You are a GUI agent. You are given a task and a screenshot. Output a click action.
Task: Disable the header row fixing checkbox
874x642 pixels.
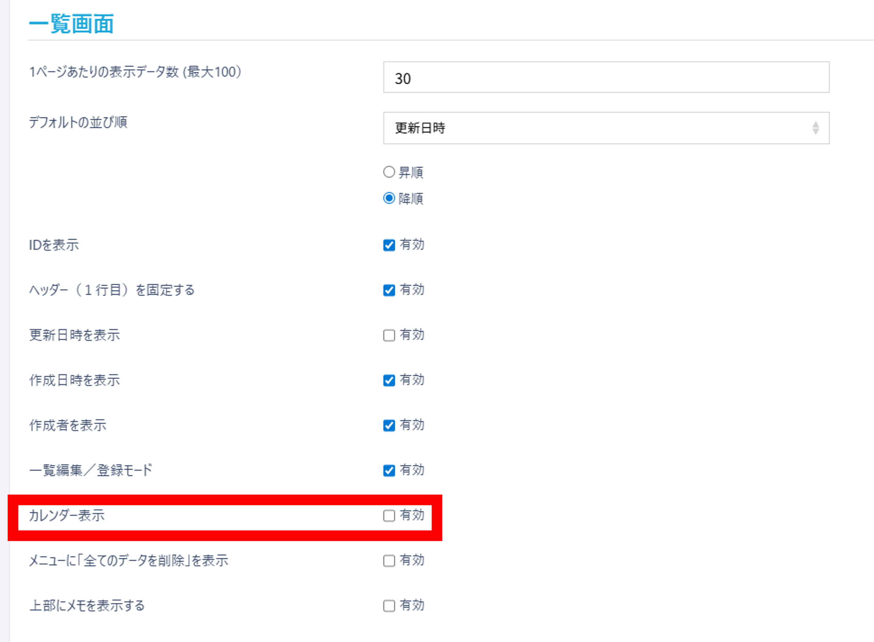(389, 290)
